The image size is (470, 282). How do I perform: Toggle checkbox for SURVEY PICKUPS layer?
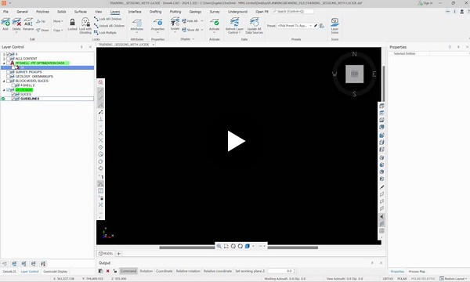(9, 72)
